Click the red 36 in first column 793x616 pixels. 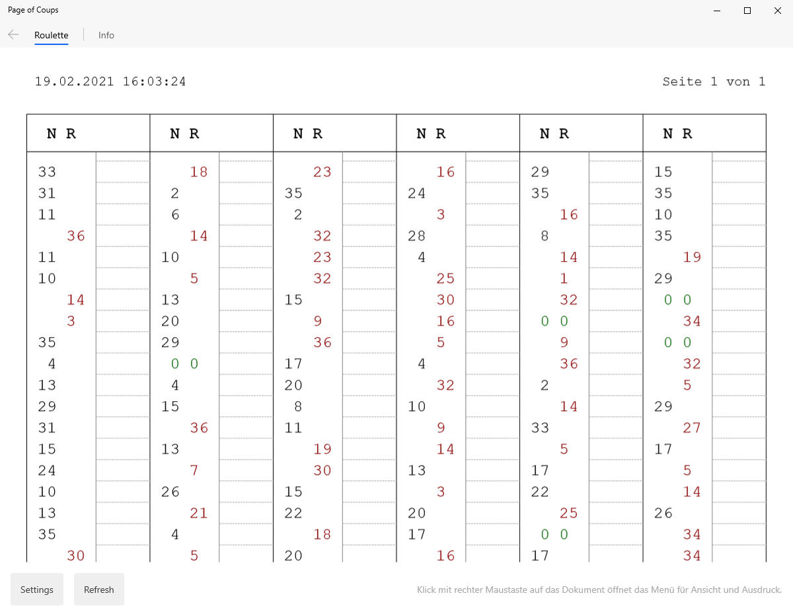point(76,236)
